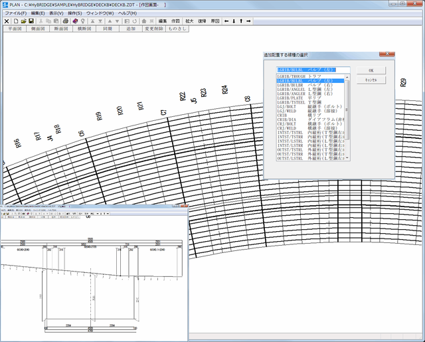425x342 pixels.
Task: Click the selected type text field
Action: tap(312, 69)
